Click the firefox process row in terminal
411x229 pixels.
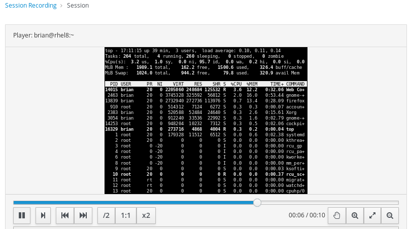[x=205, y=101]
